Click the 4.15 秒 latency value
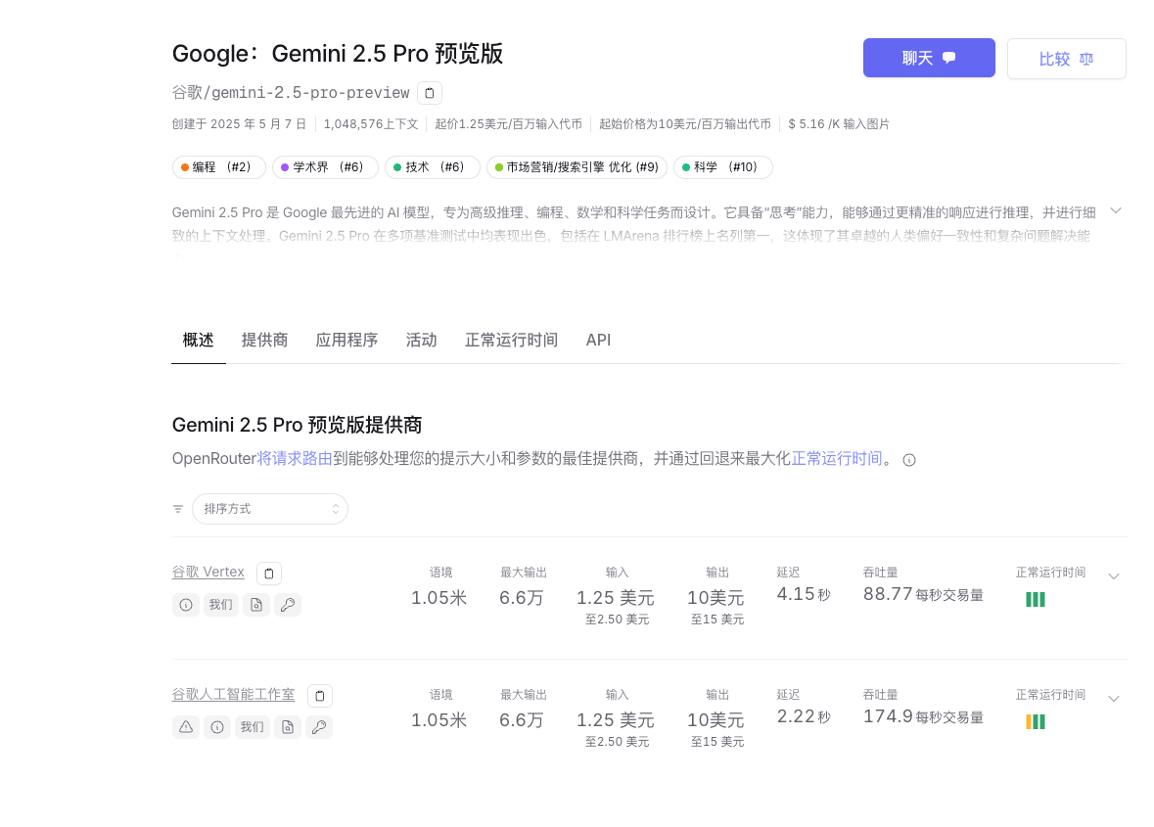Image resolution: width=1154 pixels, height=827 pixels. click(804, 594)
